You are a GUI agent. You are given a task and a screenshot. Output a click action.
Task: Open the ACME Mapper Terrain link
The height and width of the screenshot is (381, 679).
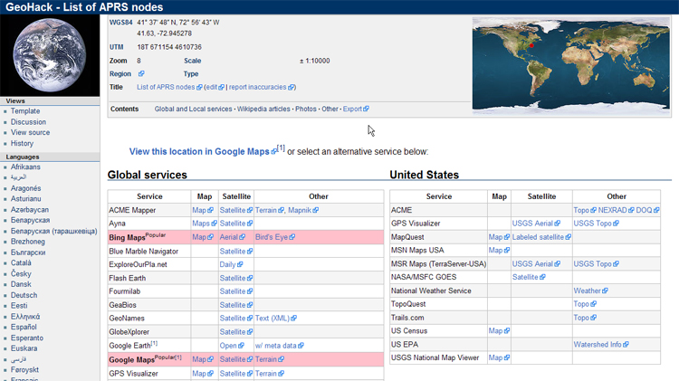268,210
